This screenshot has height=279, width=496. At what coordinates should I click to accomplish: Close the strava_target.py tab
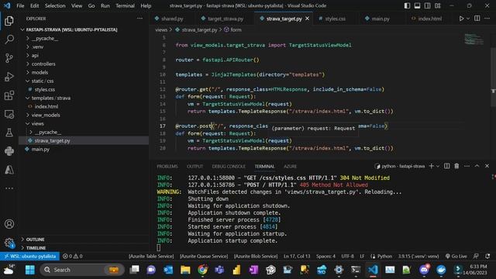point(307,19)
